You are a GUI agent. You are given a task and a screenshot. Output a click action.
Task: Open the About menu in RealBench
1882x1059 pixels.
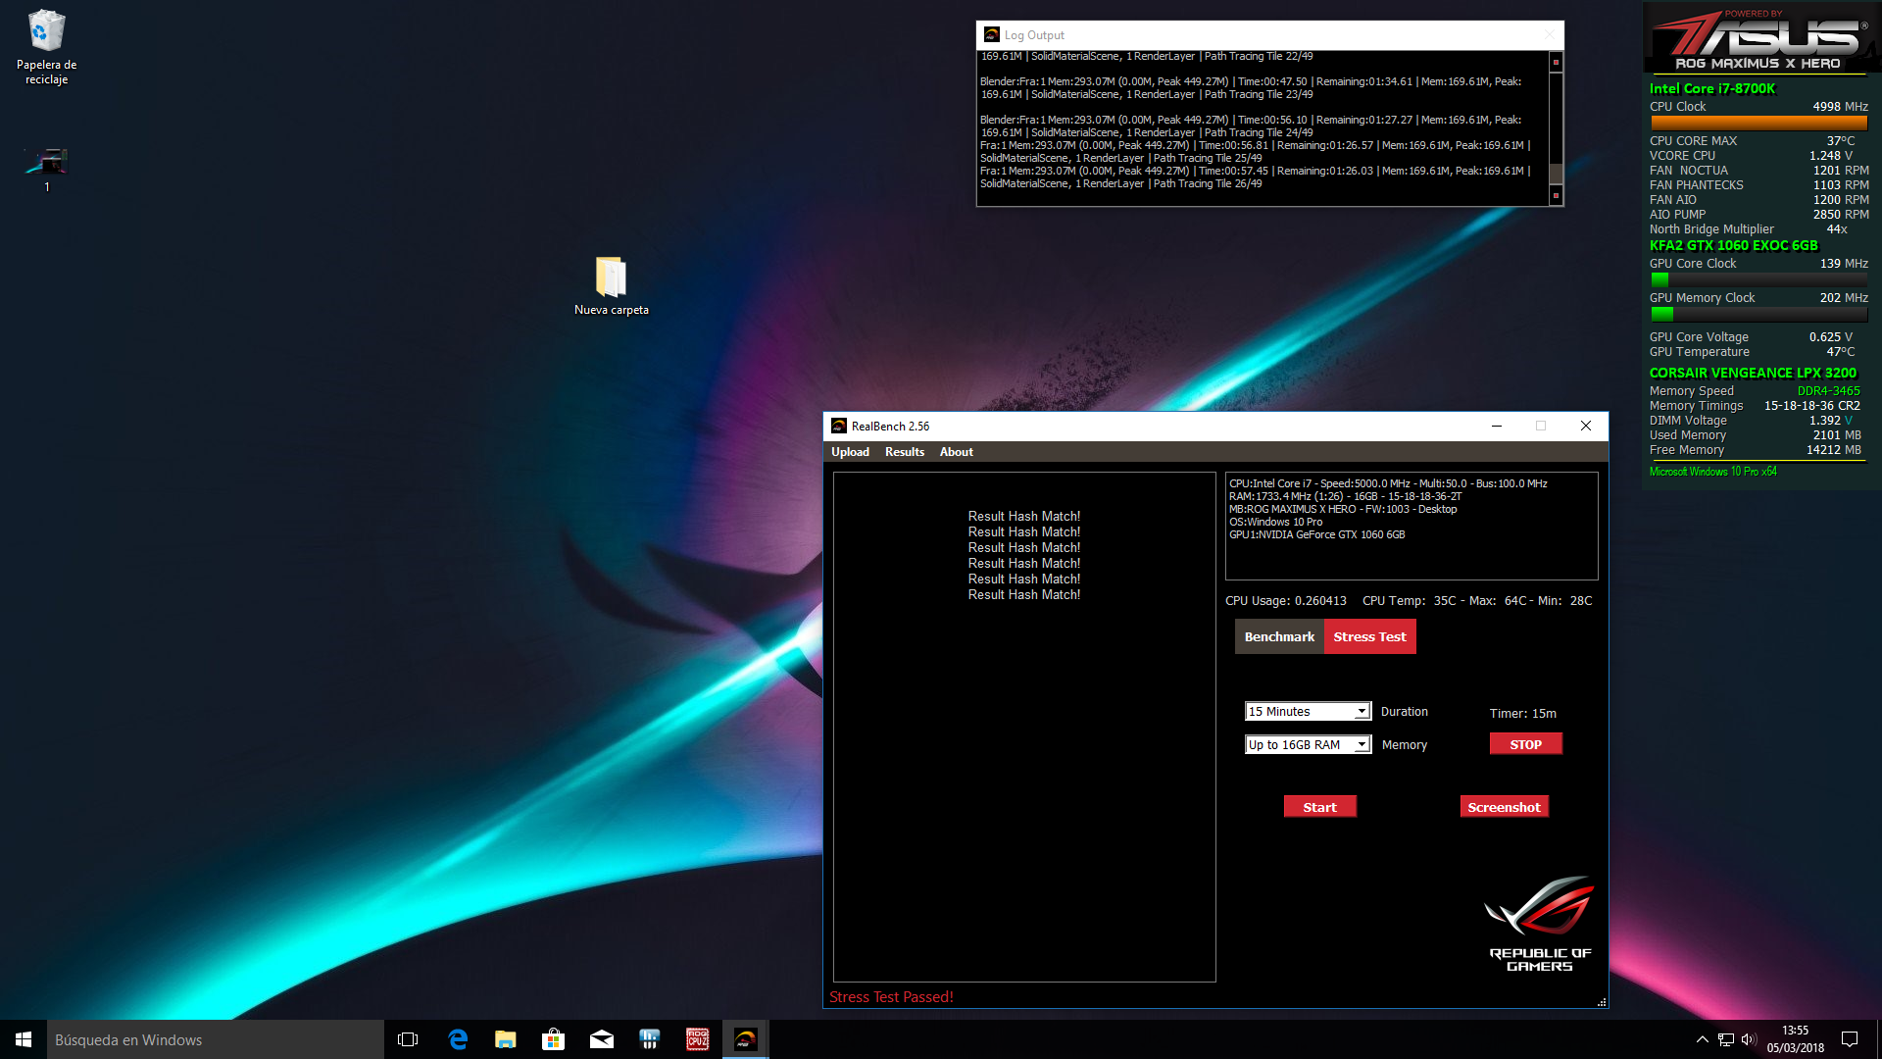pos(956,452)
